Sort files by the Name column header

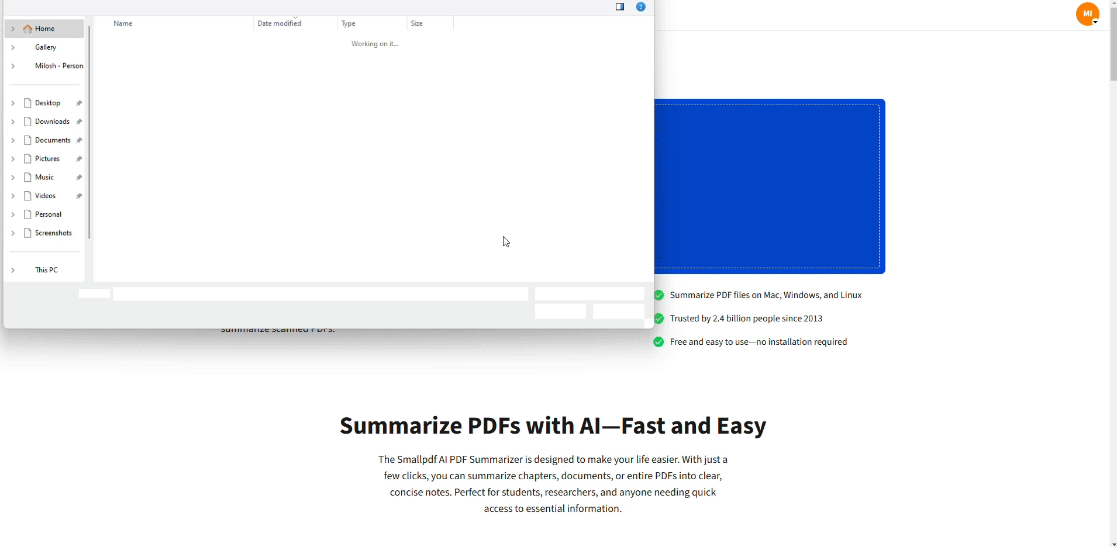point(123,23)
